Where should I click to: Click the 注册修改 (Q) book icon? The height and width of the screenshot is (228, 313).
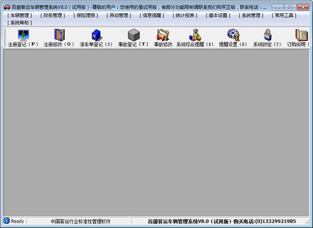point(59,35)
